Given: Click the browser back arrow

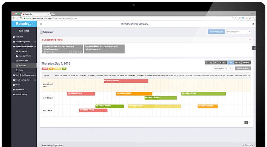Looking at the screenshot, I should point(14,18).
